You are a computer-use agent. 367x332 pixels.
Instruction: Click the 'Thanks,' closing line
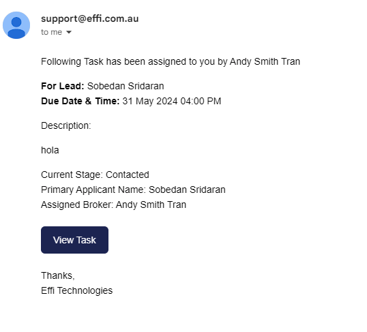(58, 275)
